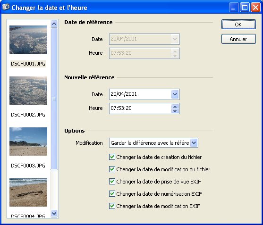Open the Nouvelle référence Date calendar dropdown
Viewport: 263px width, 225px height.
(175, 94)
